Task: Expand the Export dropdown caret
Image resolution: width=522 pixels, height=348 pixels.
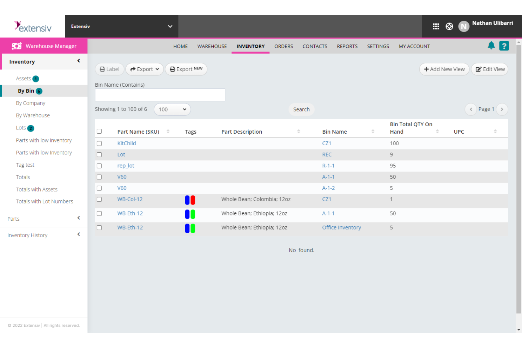Action: (x=158, y=69)
